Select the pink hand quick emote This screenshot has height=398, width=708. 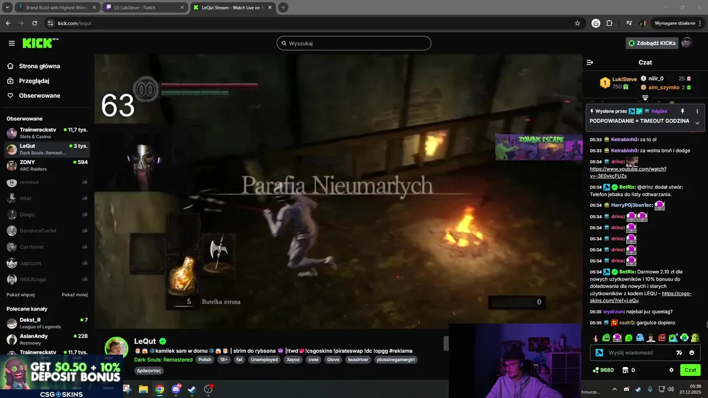595,338
